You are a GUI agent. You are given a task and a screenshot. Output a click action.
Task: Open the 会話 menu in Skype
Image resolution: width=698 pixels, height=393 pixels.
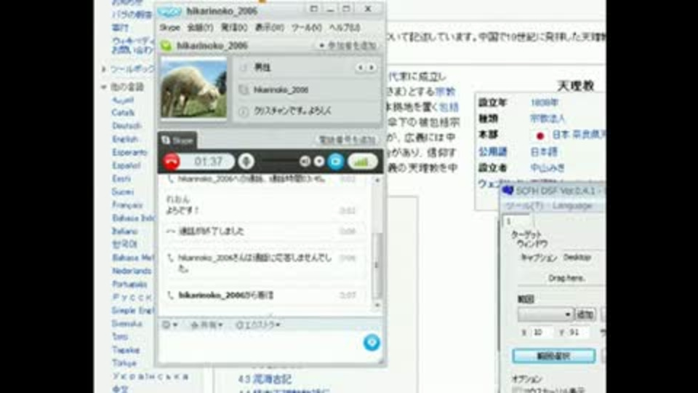[200, 28]
